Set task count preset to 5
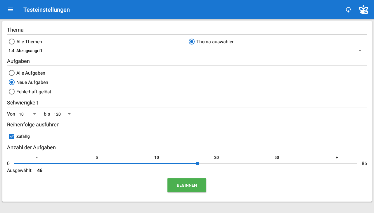Screen dimensions: 374x213 (x=97, y=157)
